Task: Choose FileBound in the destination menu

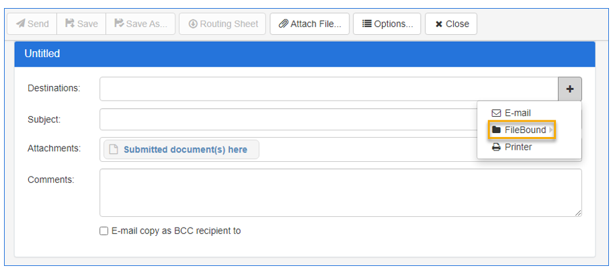Action: point(524,130)
